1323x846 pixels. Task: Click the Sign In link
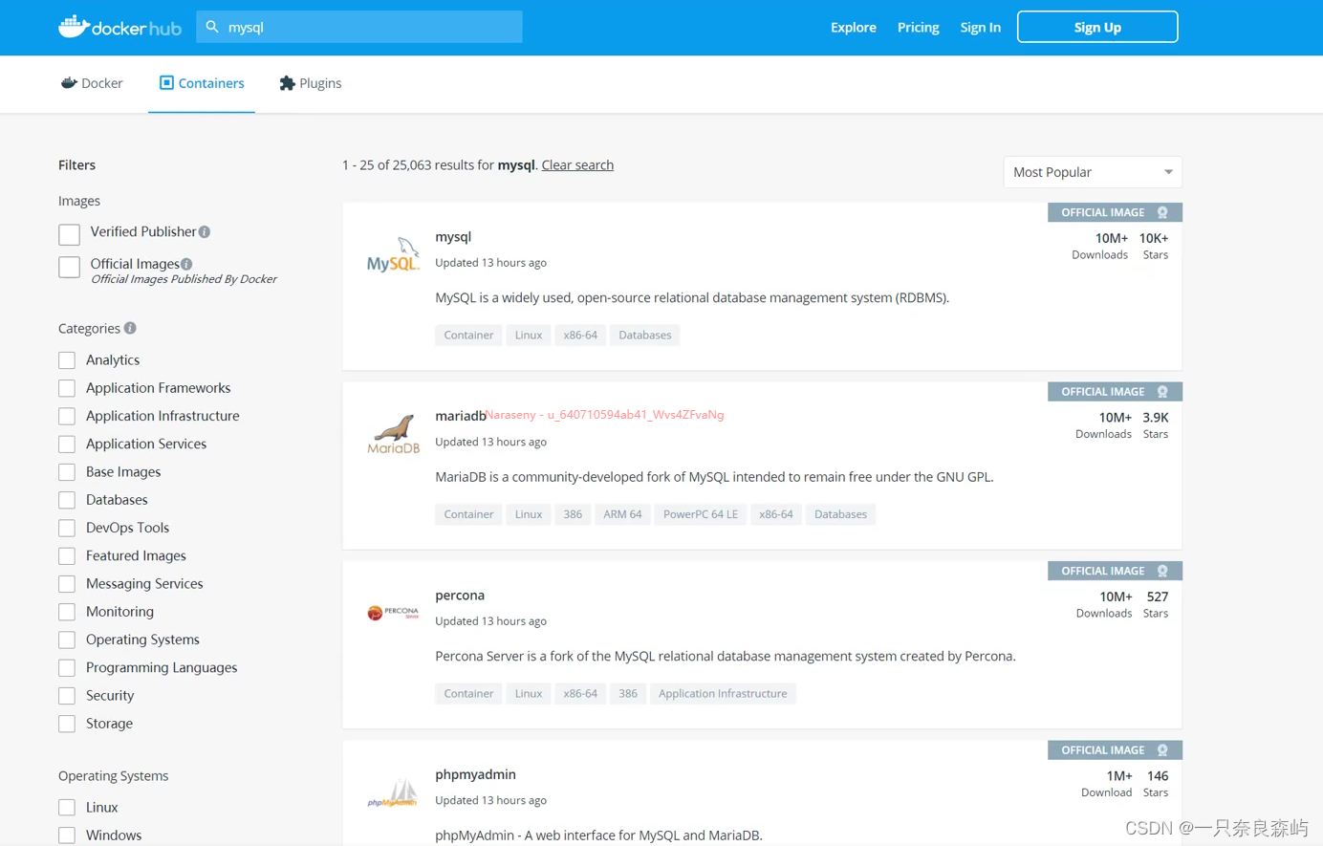click(x=981, y=27)
